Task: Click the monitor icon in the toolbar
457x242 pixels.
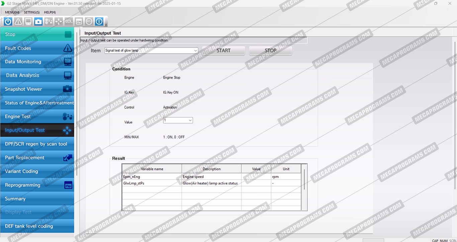Action: (x=28, y=21)
